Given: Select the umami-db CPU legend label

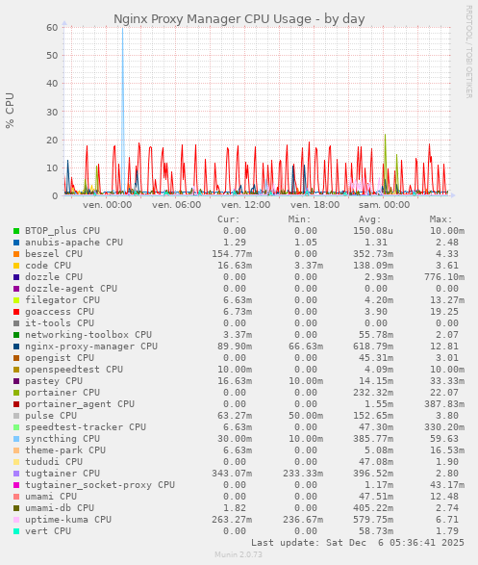Looking at the screenshot, I should tap(60, 508).
